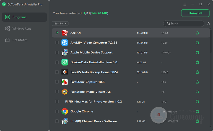Click the FastStone Image Viewer icon
The height and width of the screenshot is (131, 213).
(x=65, y=92)
